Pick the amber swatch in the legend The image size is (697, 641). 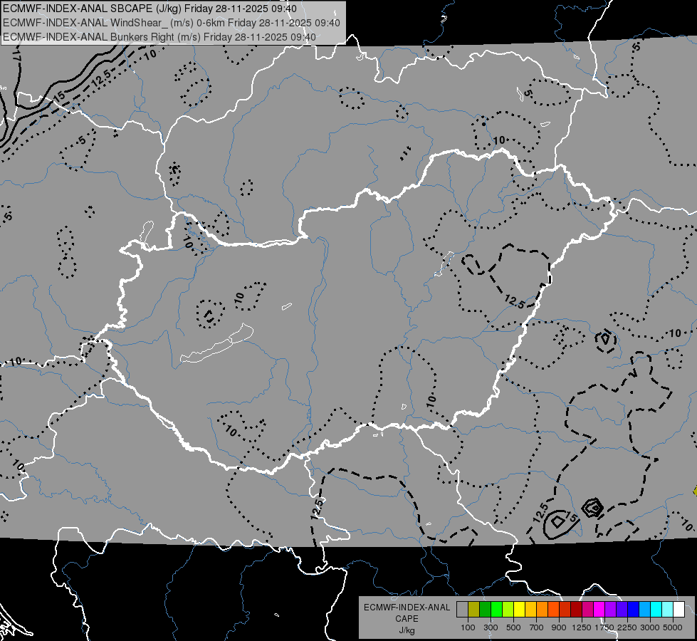click(530, 610)
